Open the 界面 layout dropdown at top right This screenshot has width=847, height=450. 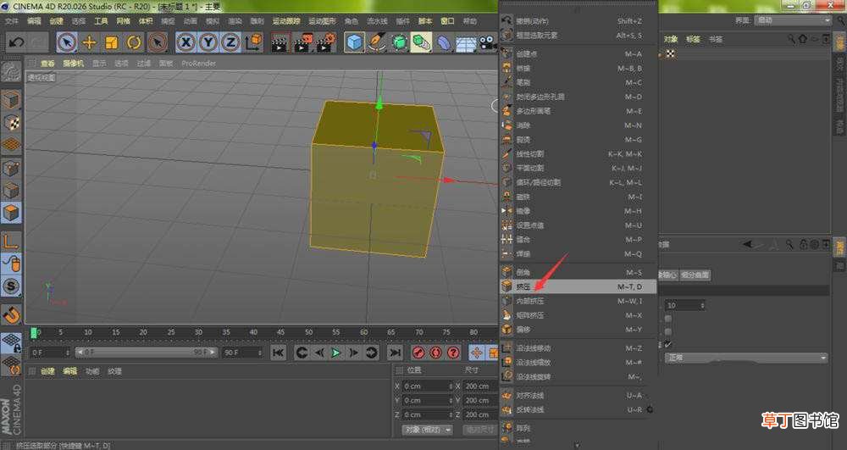793,20
